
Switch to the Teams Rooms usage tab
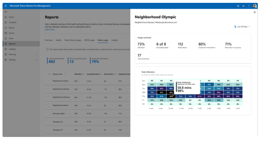coord(73,40)
